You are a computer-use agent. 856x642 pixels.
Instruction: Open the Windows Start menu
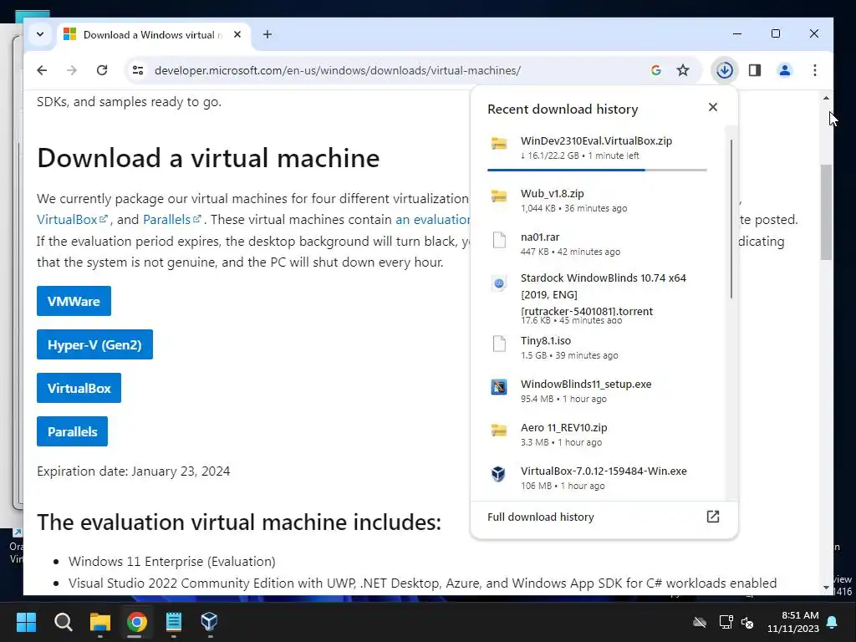pyautogui.click(x=26, y=622)
